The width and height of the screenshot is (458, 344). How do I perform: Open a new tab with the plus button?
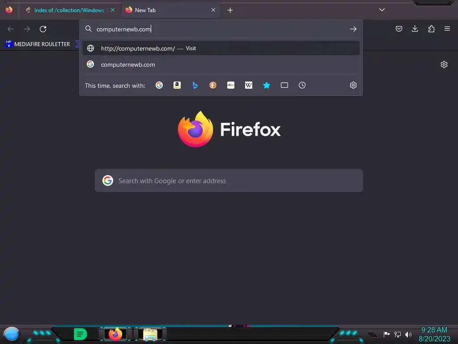(230, 10)
